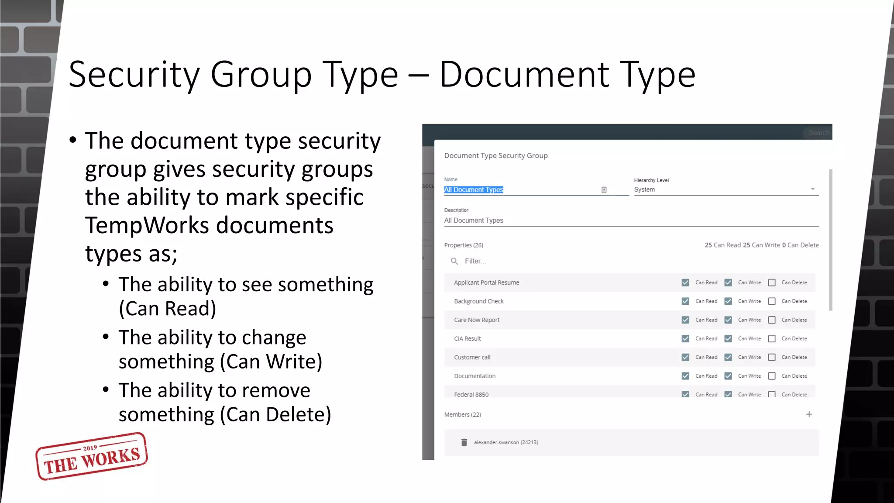
Task: Click the Members (22) heading
Action: coord(462,415)
